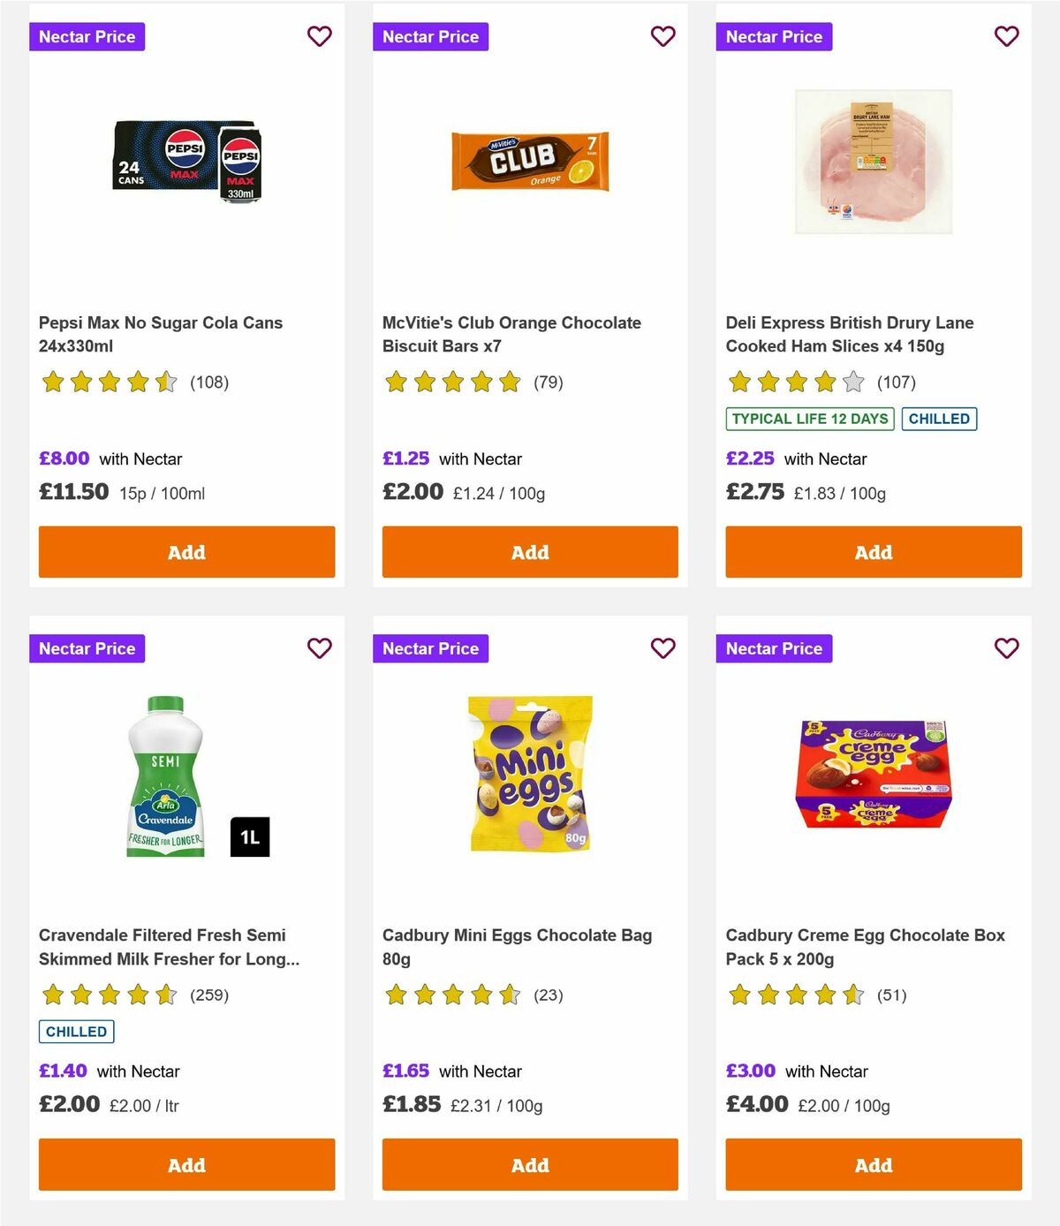Toggle favourite on the Cadbury Mini Eggs card
The height and width of the screenshot is (1226, 1060).
point(662,647)
